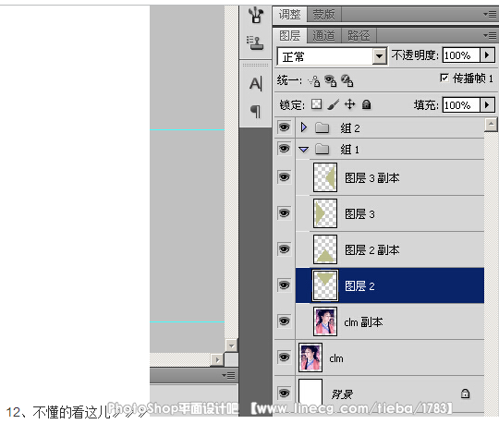
Task: Select the 背景 layer name
Action: pos(342,394)
